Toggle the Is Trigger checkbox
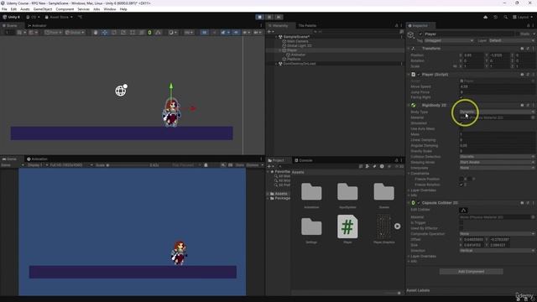This screenshot has height=302, width=537. click(x=461, y=222)
